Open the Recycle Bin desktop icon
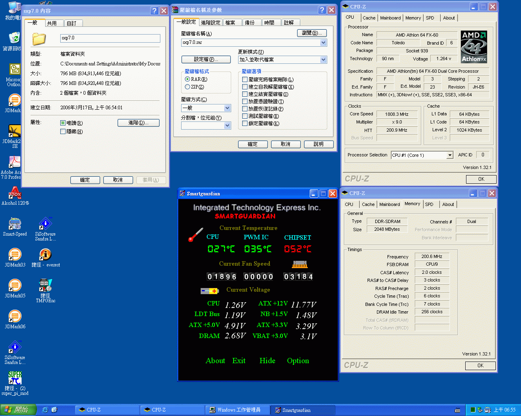Viewport: 521px width, 416px height. tap(14, 38)
